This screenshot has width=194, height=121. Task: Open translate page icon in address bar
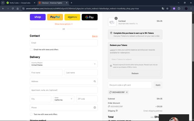pos(163,8)
